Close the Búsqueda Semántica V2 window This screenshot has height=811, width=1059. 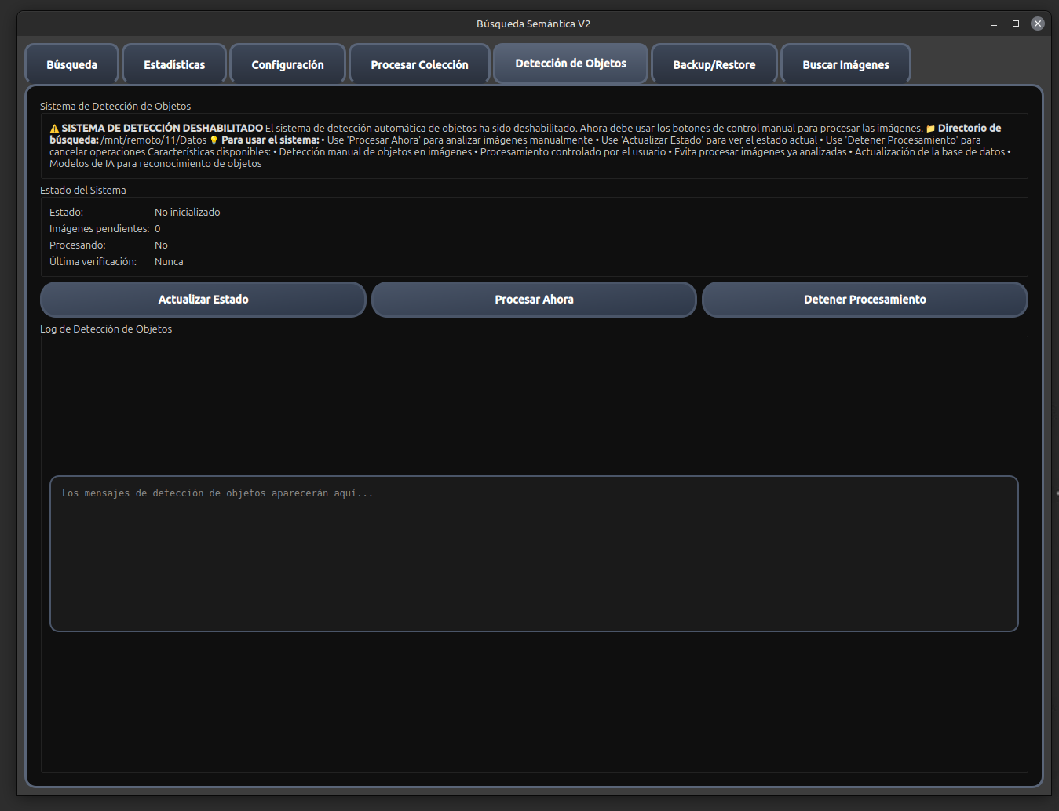coord(1037,24)
